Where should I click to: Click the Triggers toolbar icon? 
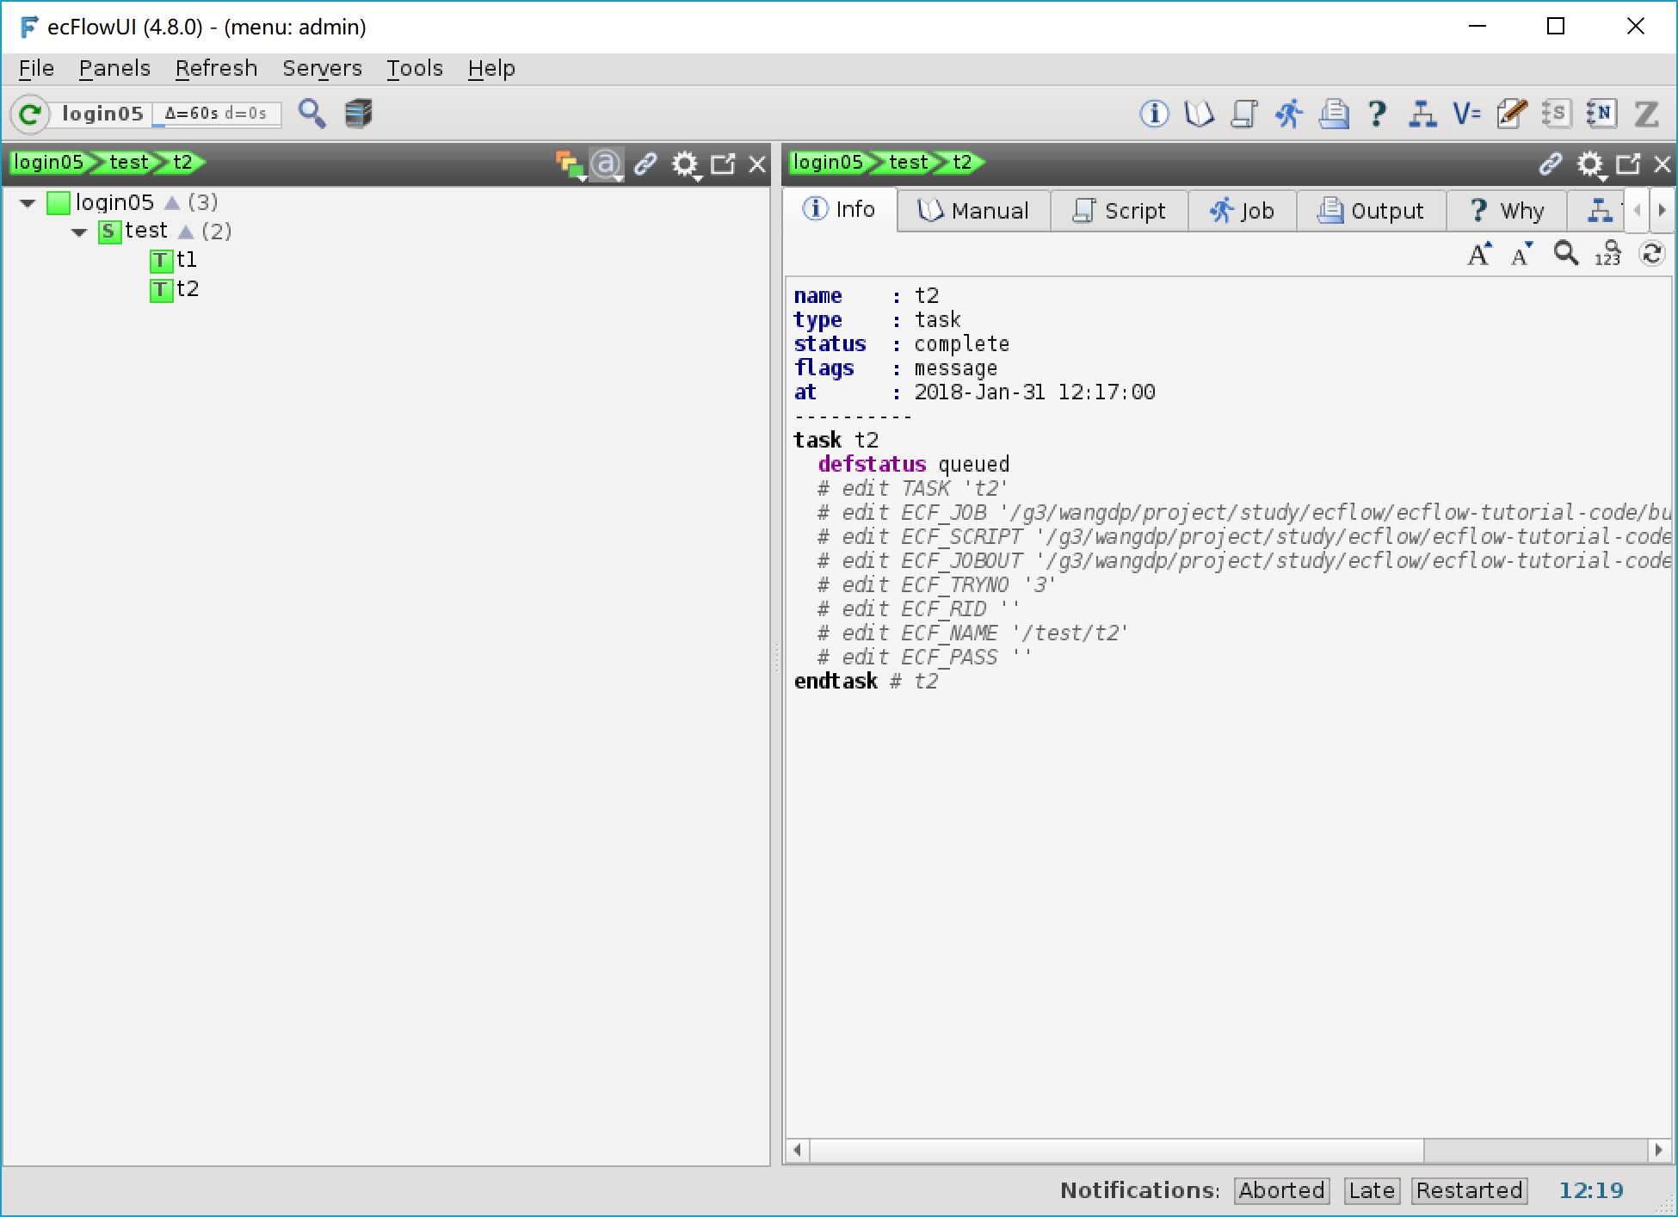point(1422,114)
